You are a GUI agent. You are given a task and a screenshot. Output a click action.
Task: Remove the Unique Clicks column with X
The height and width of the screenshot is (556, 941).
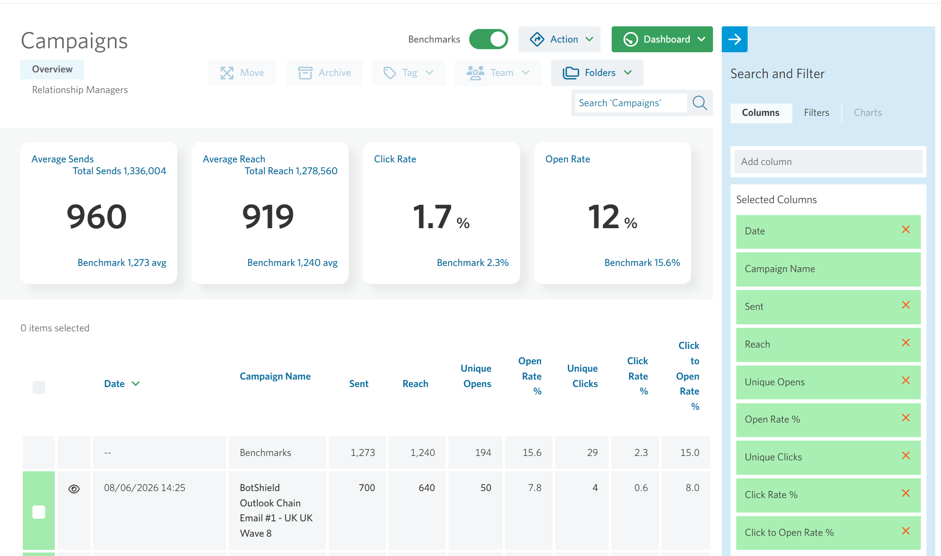point(906,456)
